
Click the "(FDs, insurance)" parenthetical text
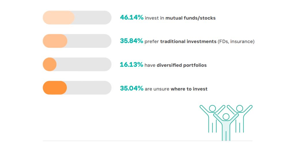236,41
